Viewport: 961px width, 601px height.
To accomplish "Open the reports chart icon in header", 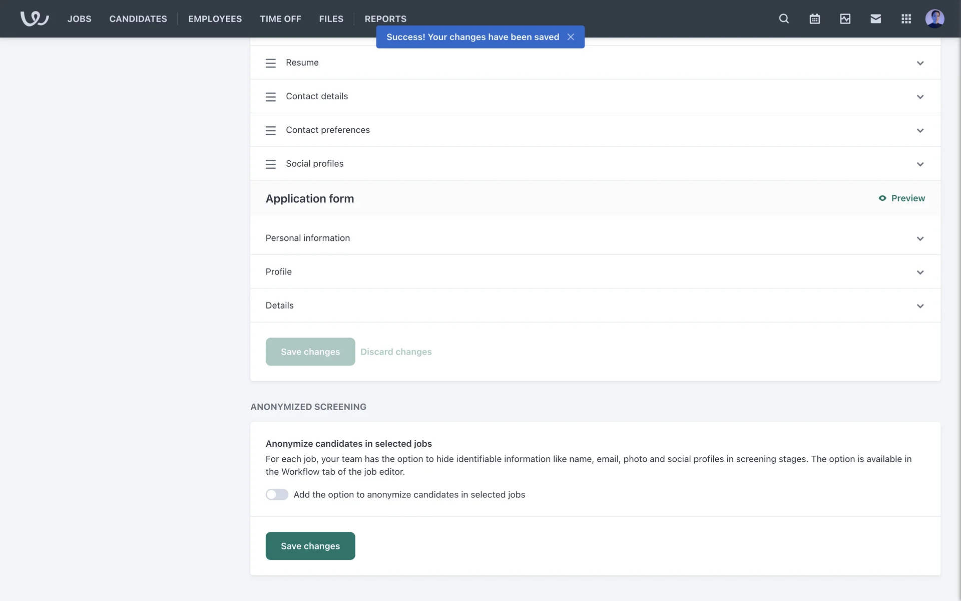I will (x=845, y=19).
